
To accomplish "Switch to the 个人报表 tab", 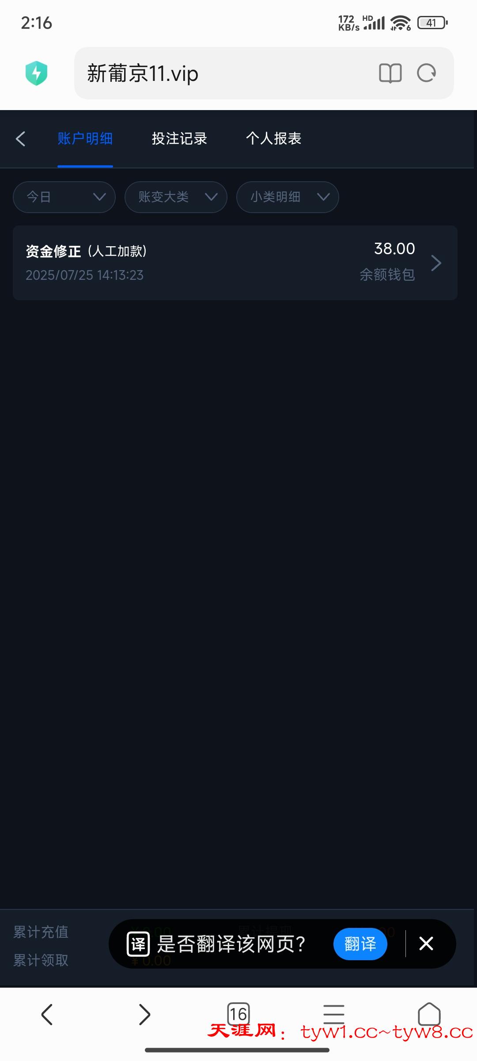I will (273, 138).
